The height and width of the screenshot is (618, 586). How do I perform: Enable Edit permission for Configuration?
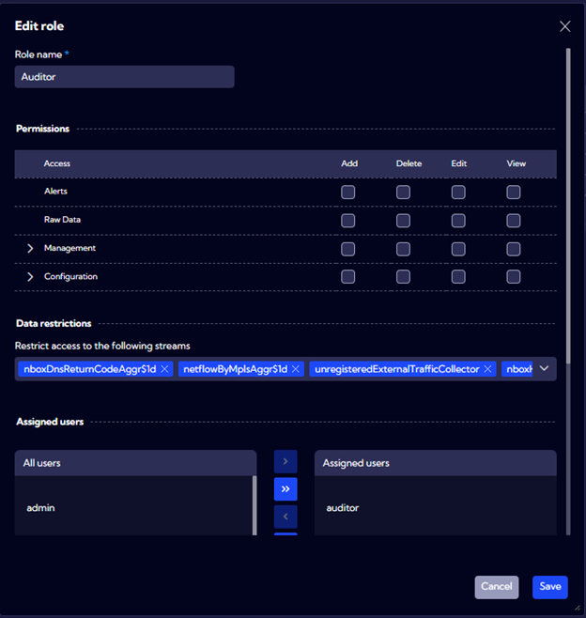click(x=458, y=277)
